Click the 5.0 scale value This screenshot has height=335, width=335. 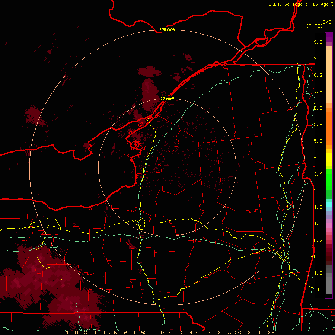point(318,141)
